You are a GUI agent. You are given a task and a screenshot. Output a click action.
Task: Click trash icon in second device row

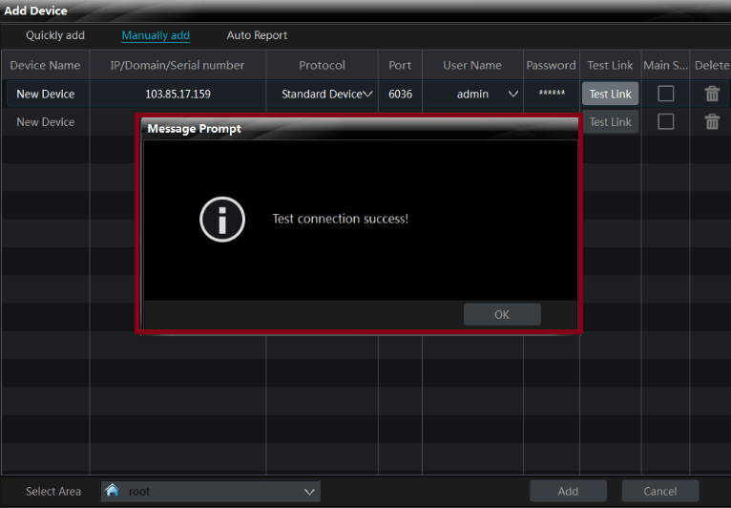[712, 121]
